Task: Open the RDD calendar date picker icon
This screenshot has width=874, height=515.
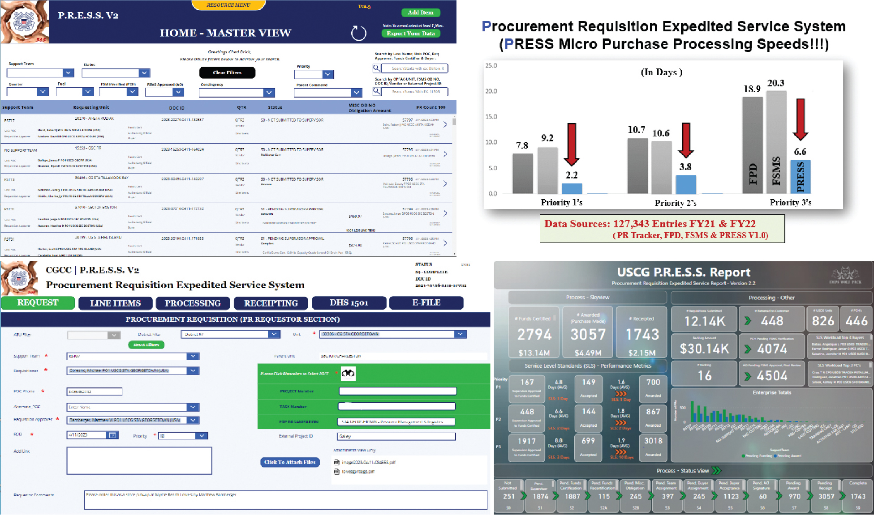Action: click(x=112, y=435)
